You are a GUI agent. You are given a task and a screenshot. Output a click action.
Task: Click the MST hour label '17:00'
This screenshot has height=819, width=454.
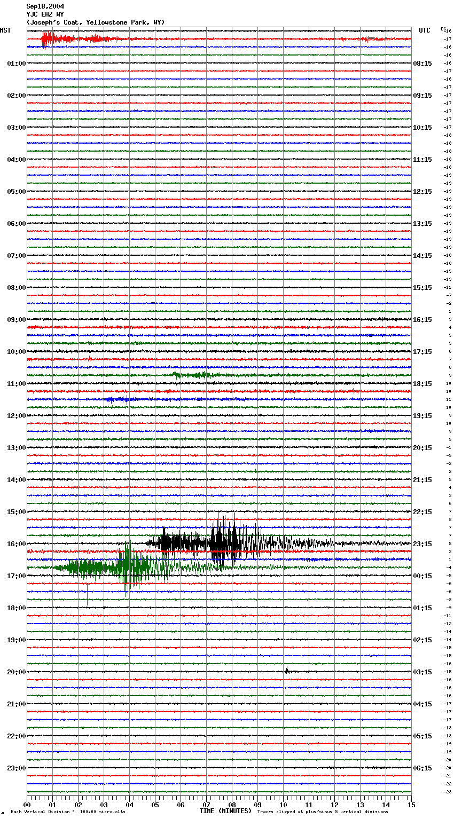click(x=16, y=576)
